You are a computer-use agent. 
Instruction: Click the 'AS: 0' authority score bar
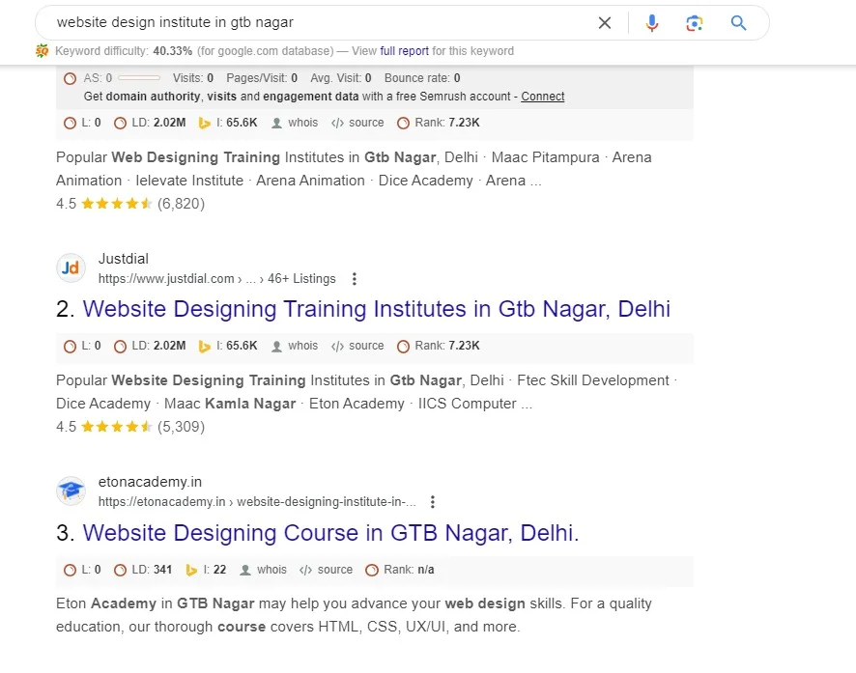112,78
